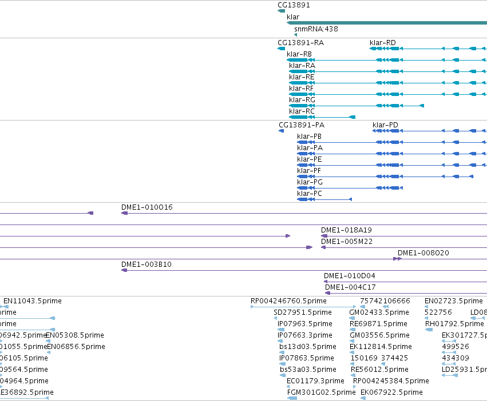
Task: Open clone DME1-018A19
Action: [346, 230]
